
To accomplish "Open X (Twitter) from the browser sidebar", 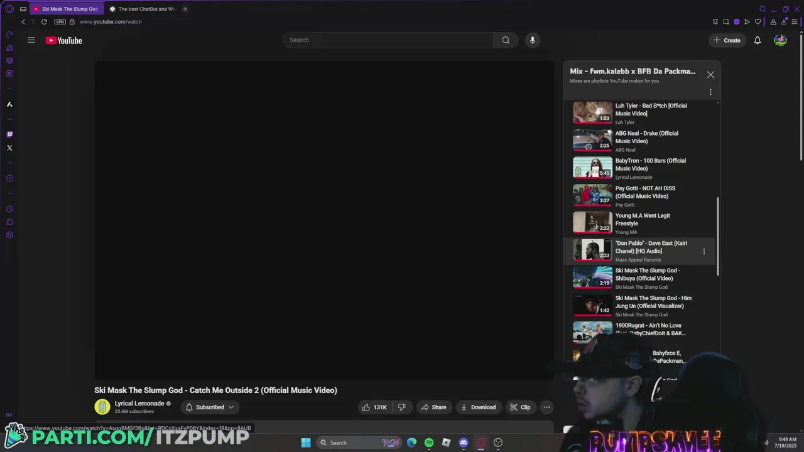I will [x=9, y=148].
